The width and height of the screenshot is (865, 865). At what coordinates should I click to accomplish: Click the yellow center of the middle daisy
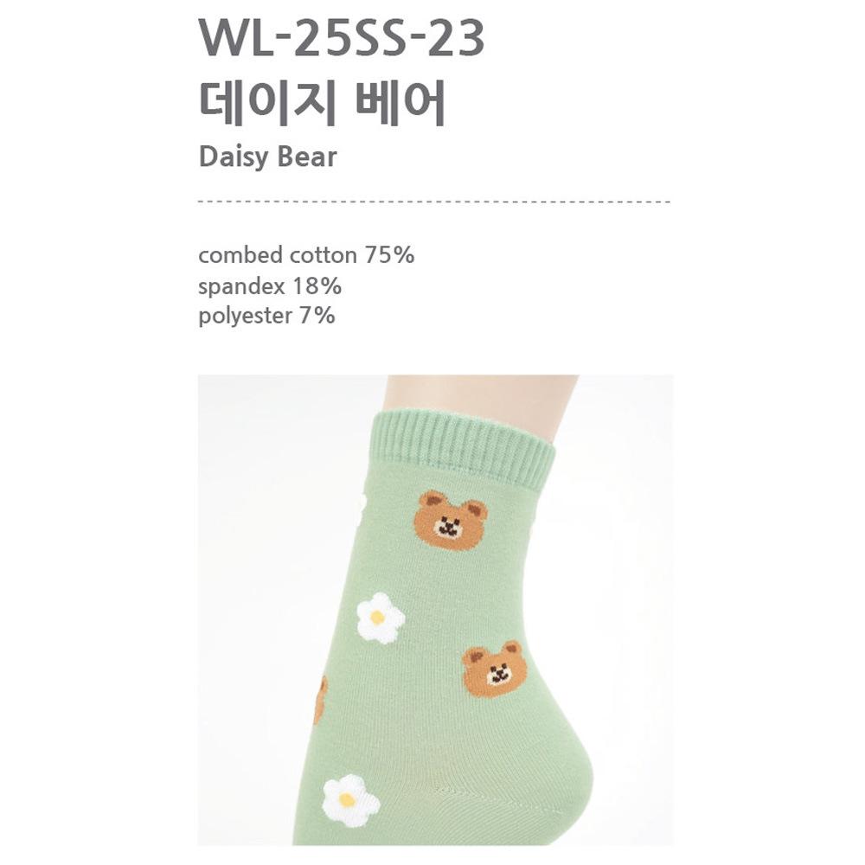[377, 618]
